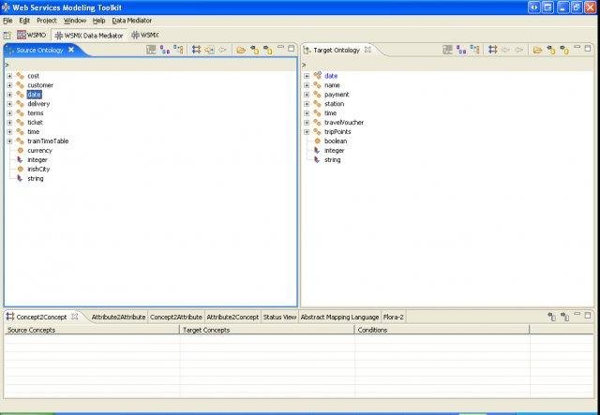The width and height of the screenshot is (600, 415).
Task: Click the blue mapping grid icon in Target Ontology toolbar
Action: pos(493,50)
